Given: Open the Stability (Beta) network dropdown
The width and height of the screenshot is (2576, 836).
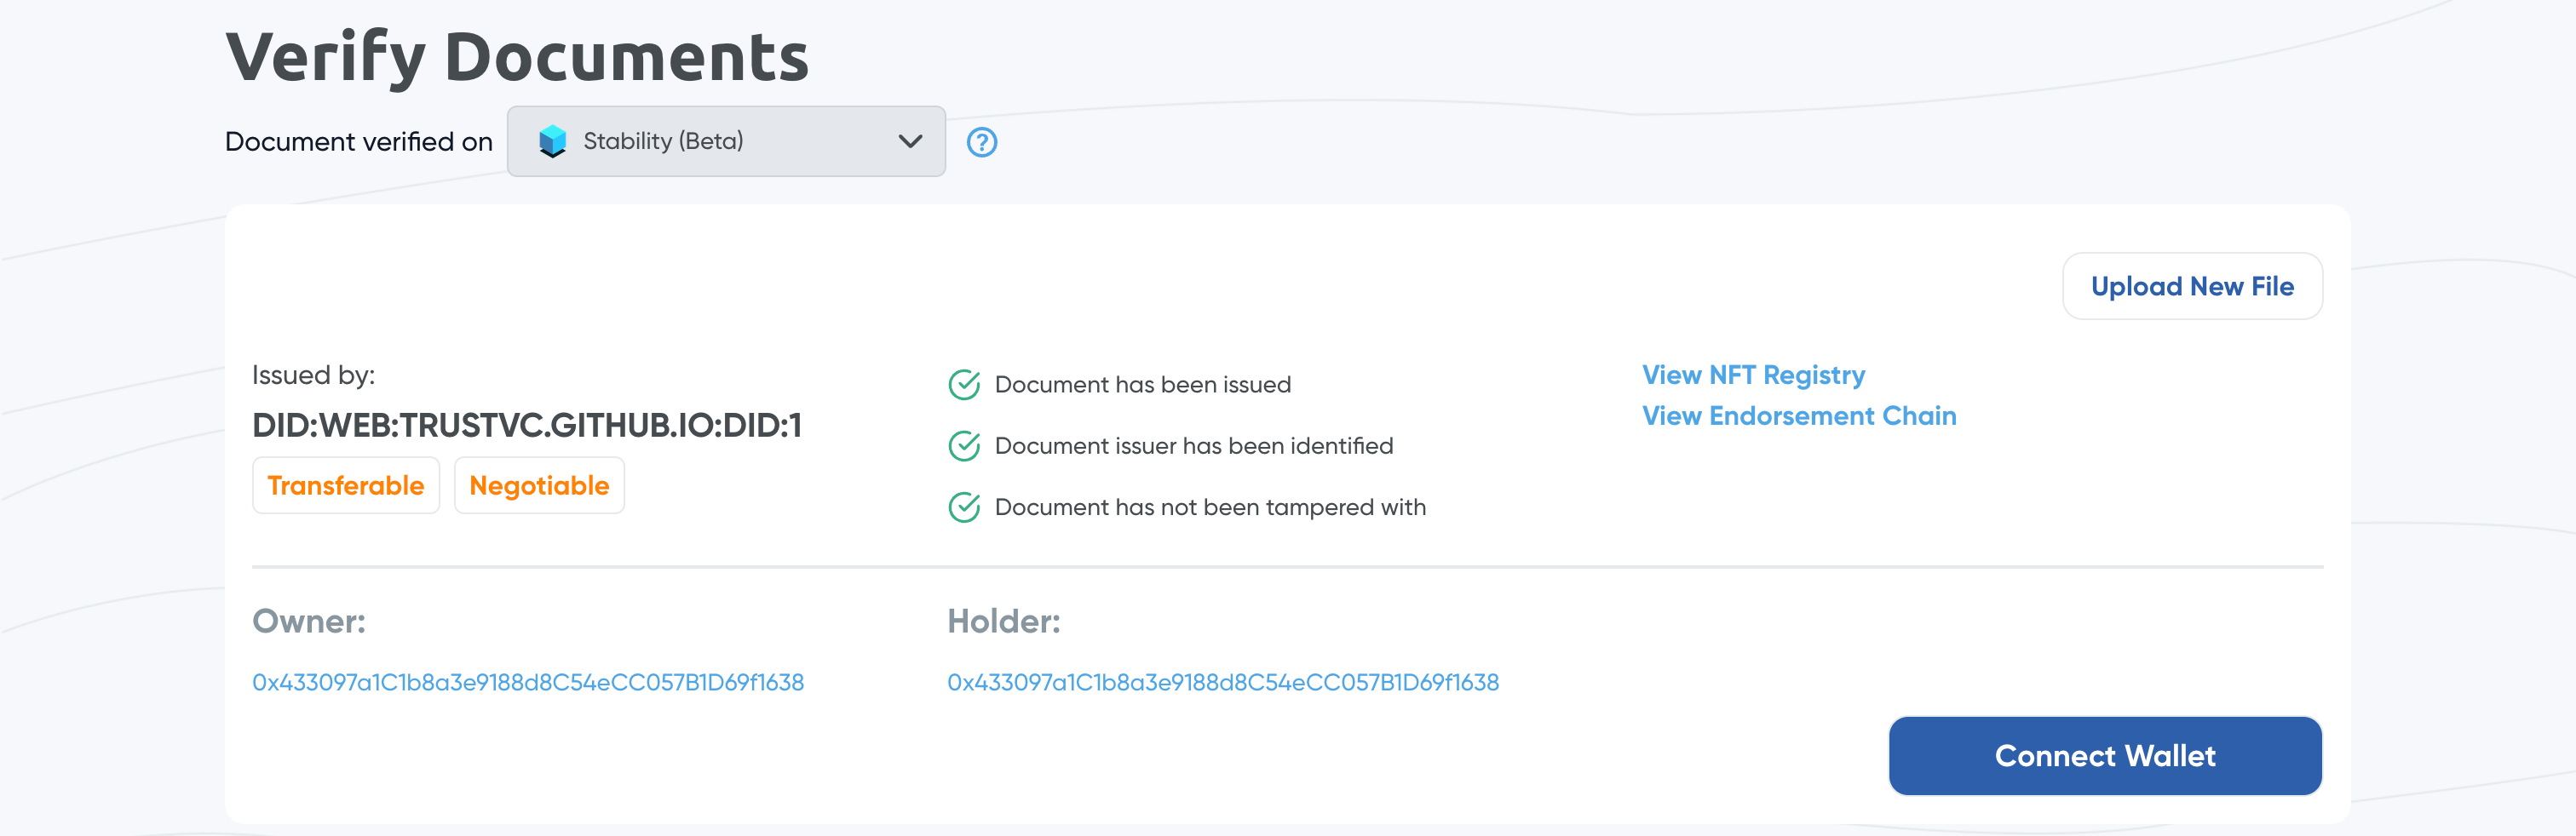Looking at the screenshot, I should tap(725, 142).
